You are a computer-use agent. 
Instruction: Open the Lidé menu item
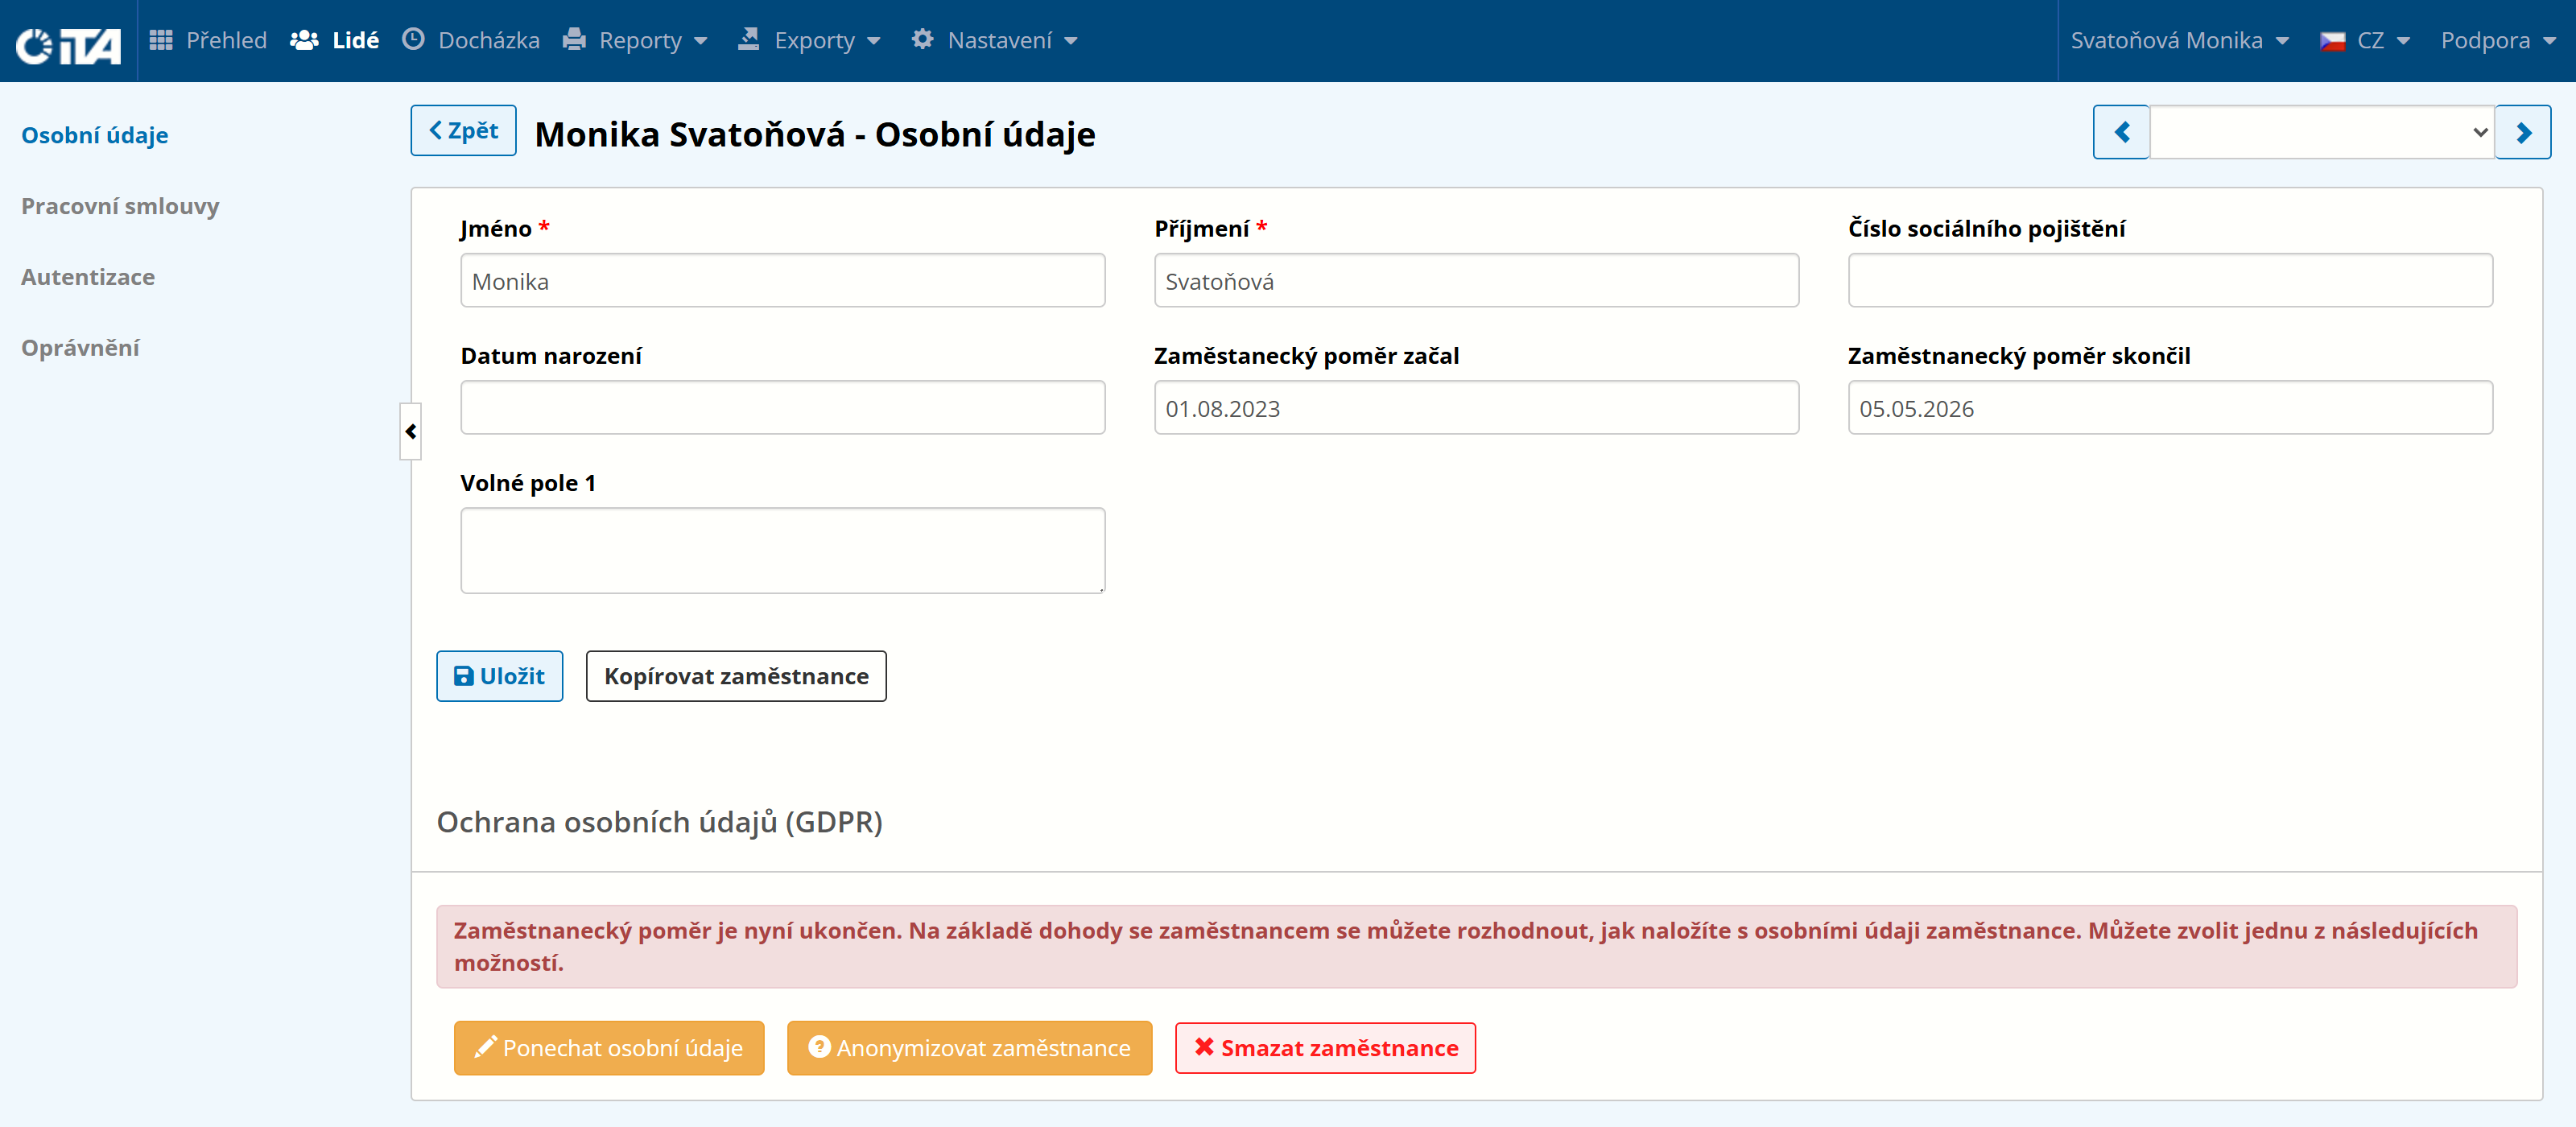(x=335, y=40)
